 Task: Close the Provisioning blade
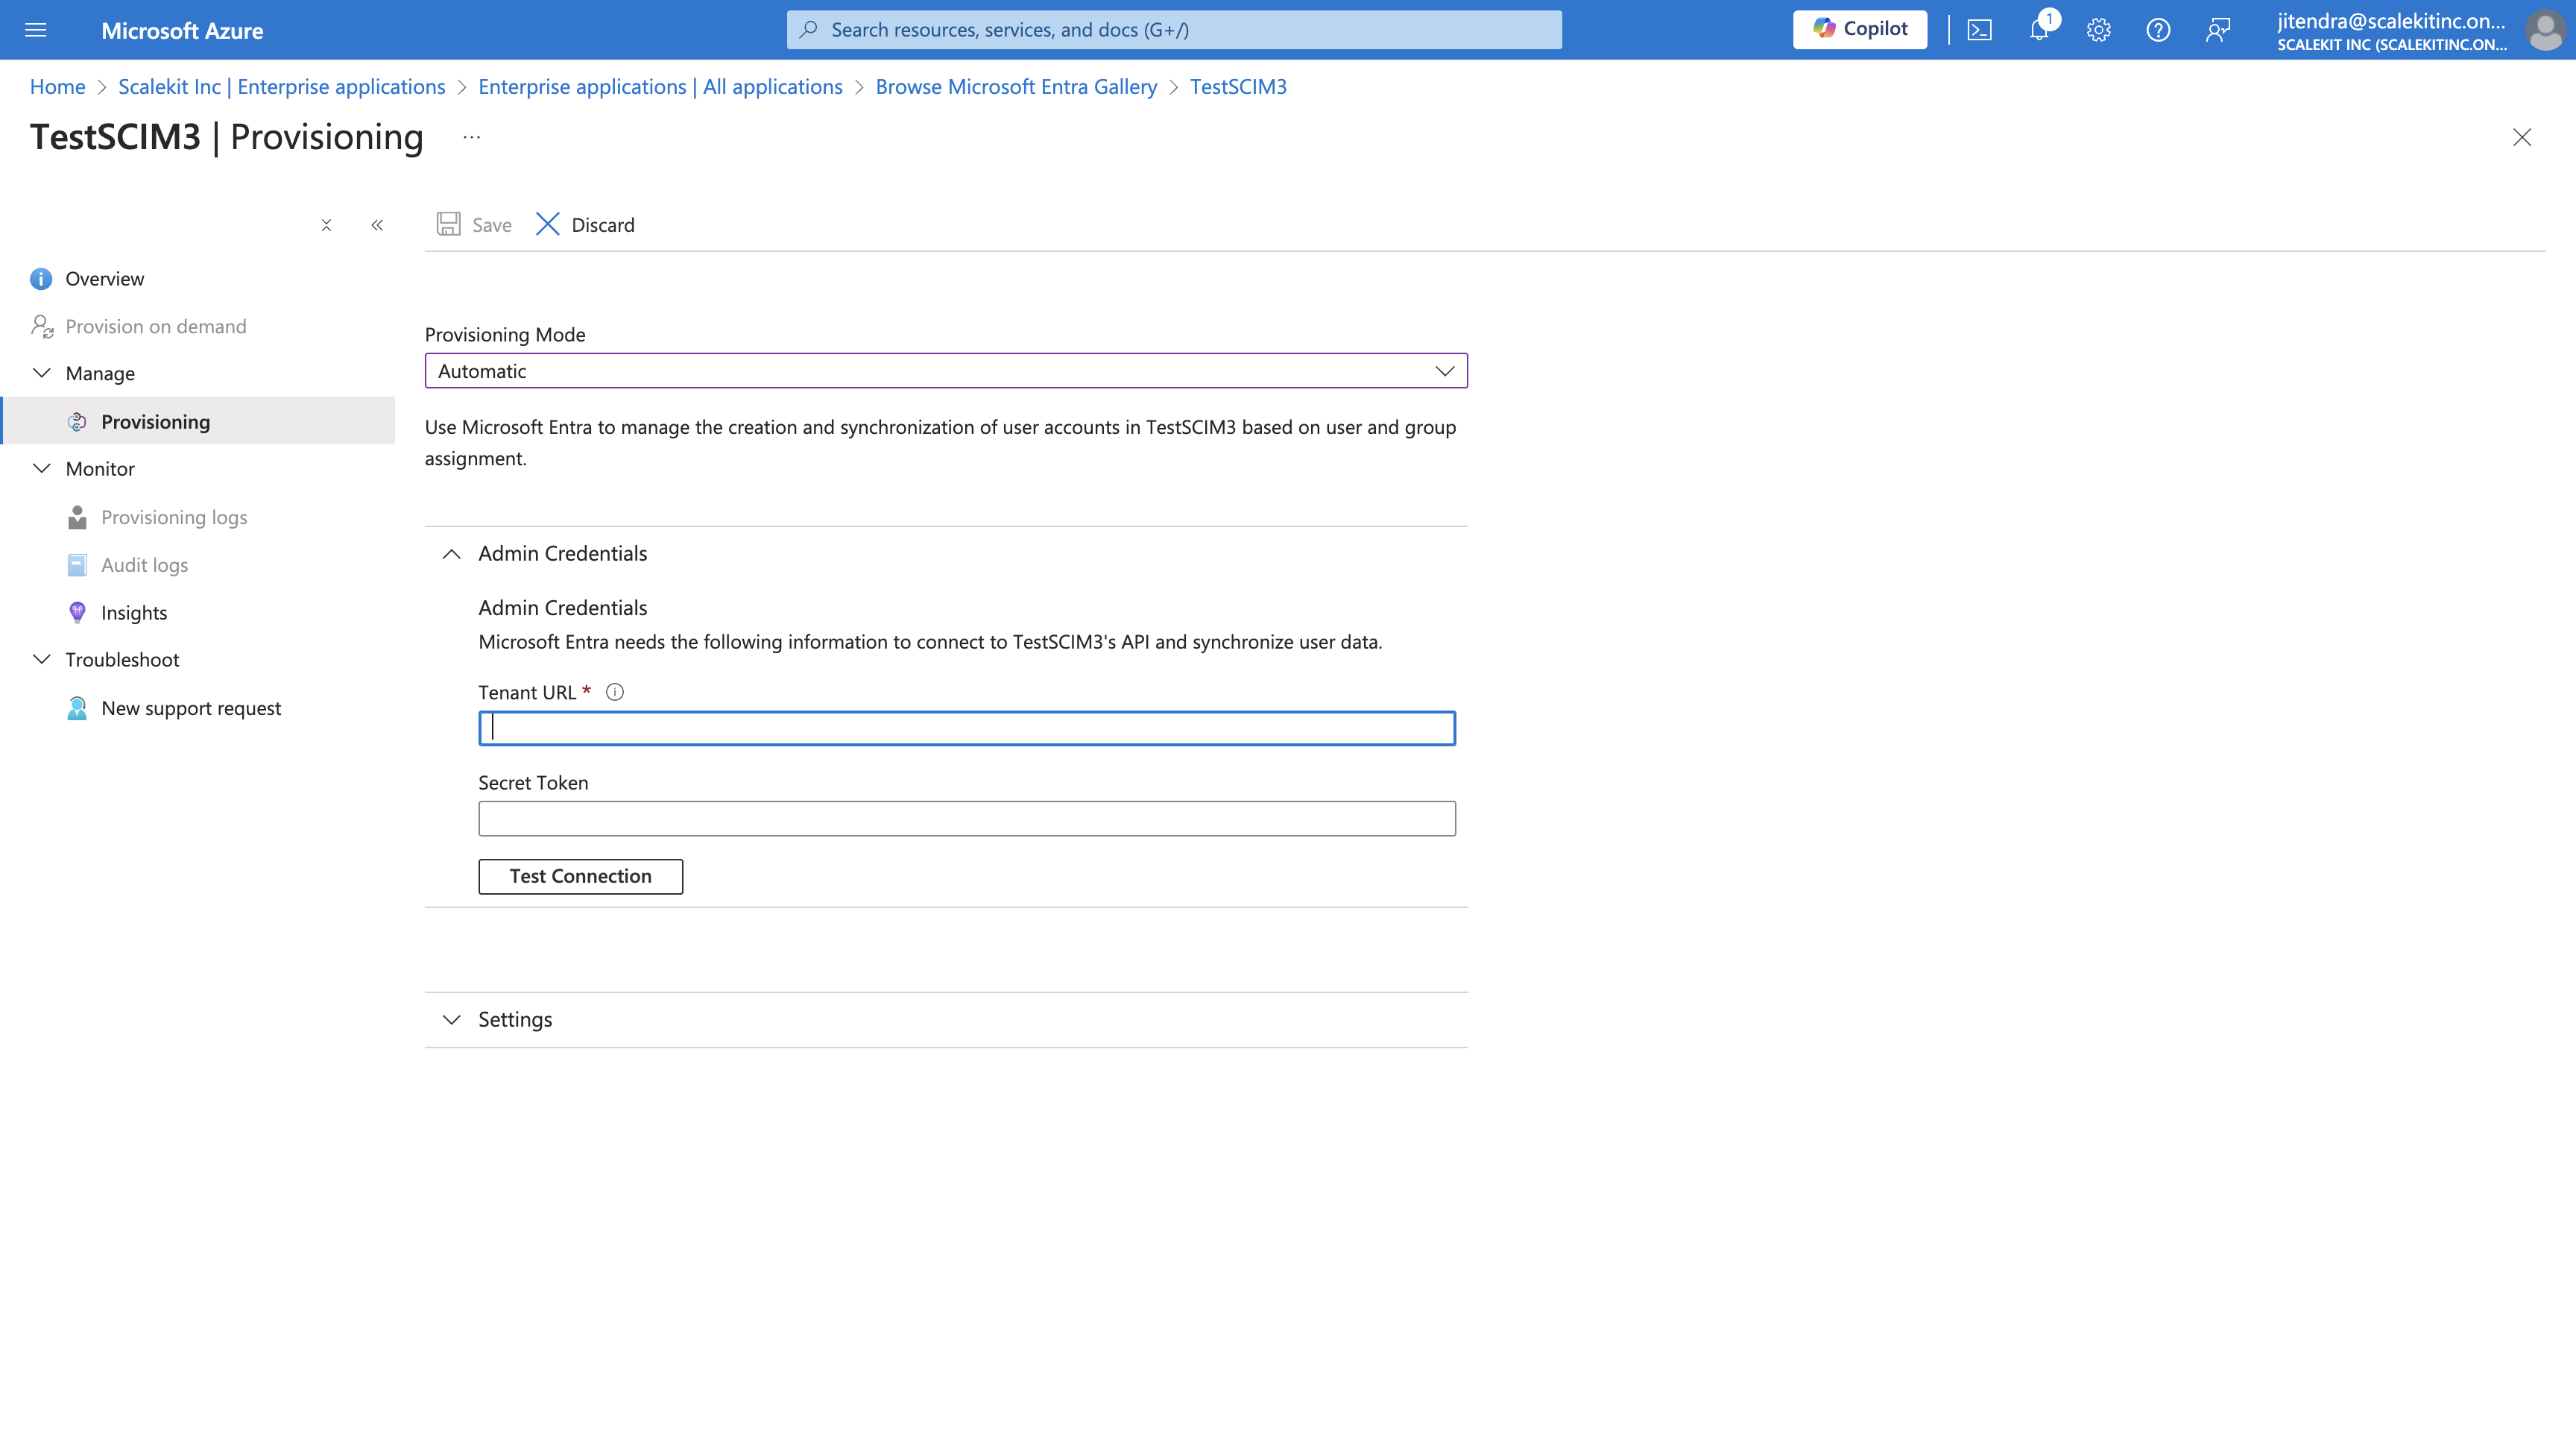click(2522, 137)
